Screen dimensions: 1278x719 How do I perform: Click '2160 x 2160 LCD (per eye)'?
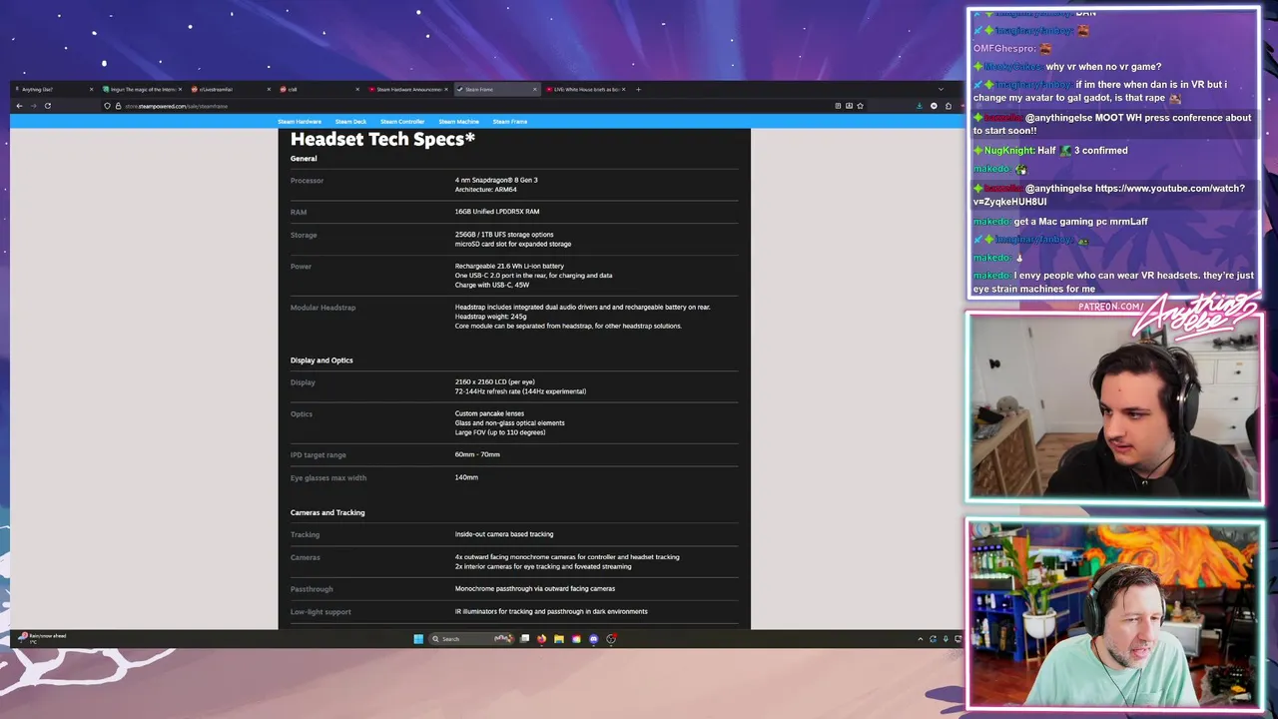[495, 382]
